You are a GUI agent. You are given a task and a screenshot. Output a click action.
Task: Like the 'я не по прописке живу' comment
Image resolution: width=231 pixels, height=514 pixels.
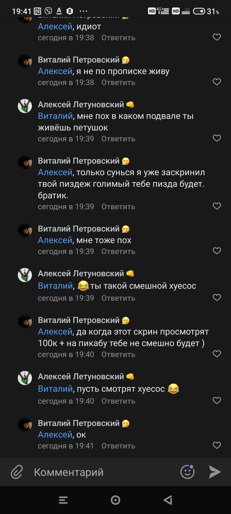tap(217, 82)
